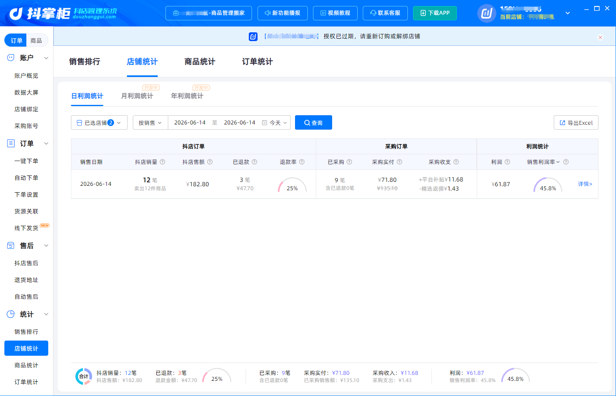This screenshot has height=396, width=616.
Task: Open the 已选店铺 store selector dropdown
Action: [x=99, y=123]
